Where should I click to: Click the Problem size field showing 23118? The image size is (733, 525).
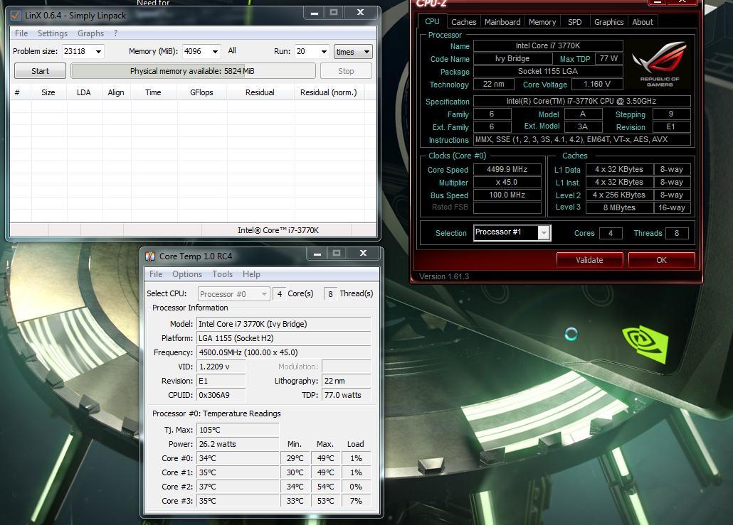coord(78,51)
